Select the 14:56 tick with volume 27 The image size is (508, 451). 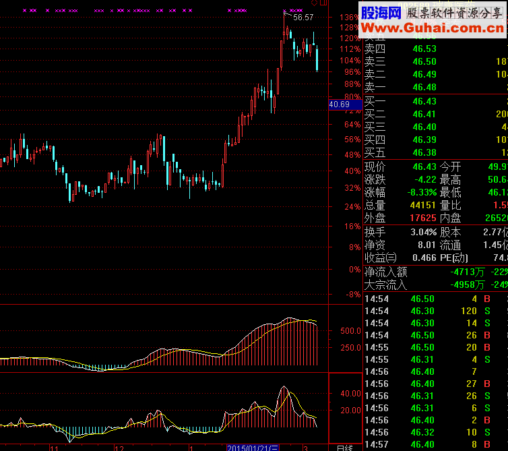click(x=435, y=384)
